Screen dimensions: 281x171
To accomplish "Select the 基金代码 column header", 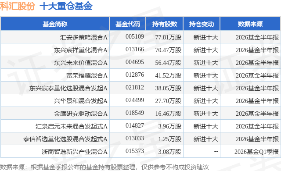I will click(128, 24).
